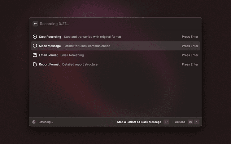Click Press Enter on Stop Recording row
231x144 pixels.
190,37
